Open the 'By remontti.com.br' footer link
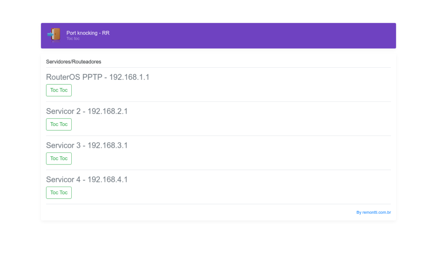The height and width of the screenshot is (253, 437). point(373,212)
